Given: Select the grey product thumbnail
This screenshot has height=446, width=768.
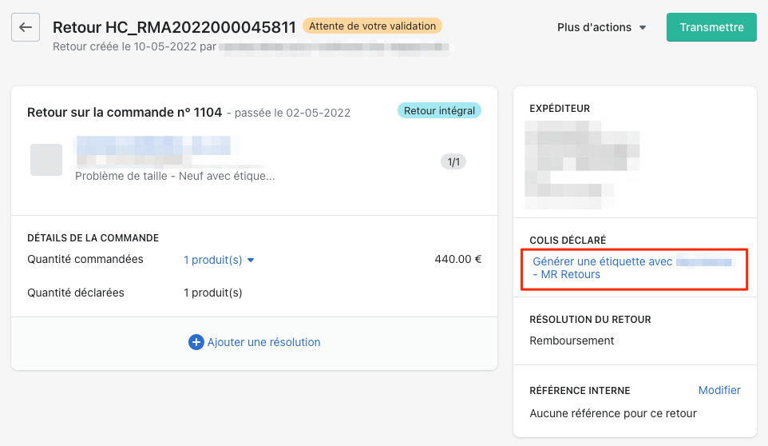Looking at the screenshot, I should coord(46,160).
